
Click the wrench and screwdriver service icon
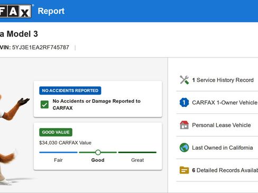point(184,80)
